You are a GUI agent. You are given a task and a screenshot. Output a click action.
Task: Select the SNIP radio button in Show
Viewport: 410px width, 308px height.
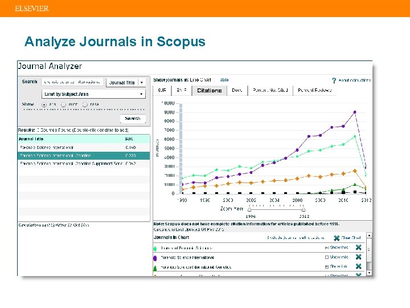tap(63, 104)
